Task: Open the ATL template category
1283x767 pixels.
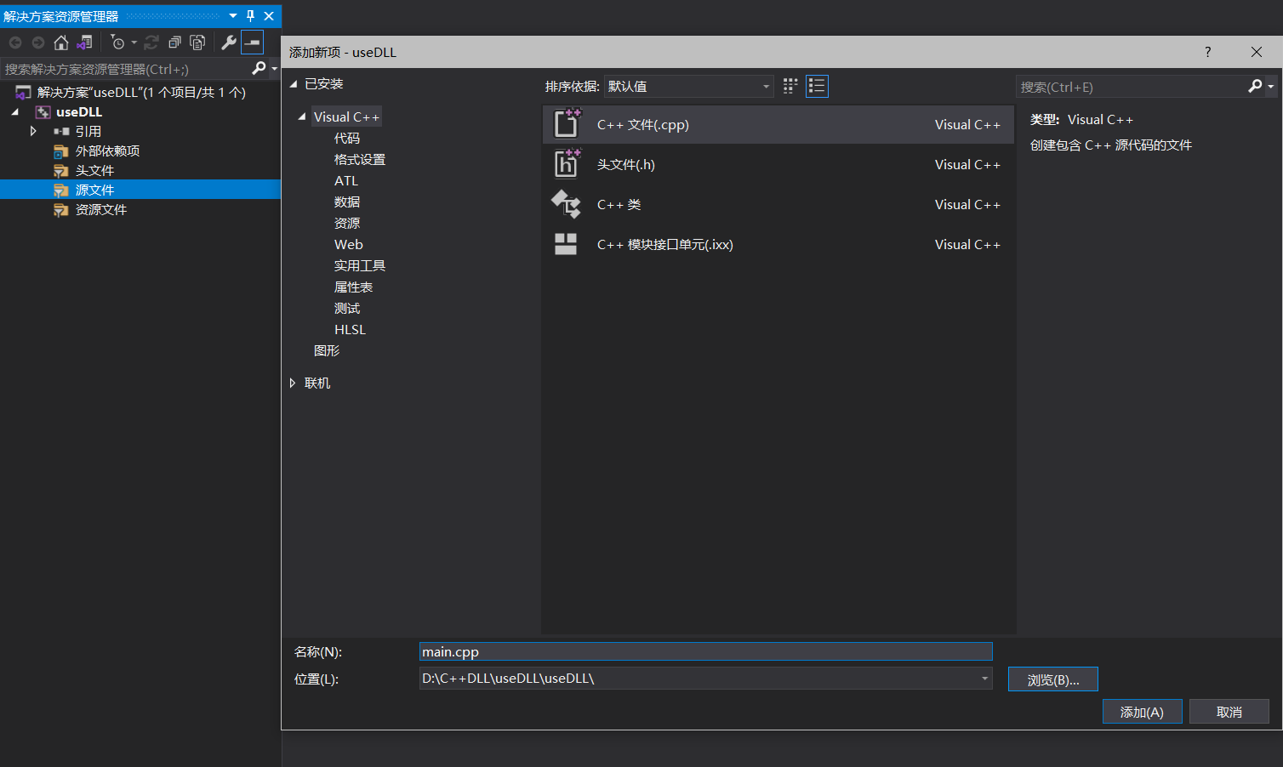Action: [347, 180]
